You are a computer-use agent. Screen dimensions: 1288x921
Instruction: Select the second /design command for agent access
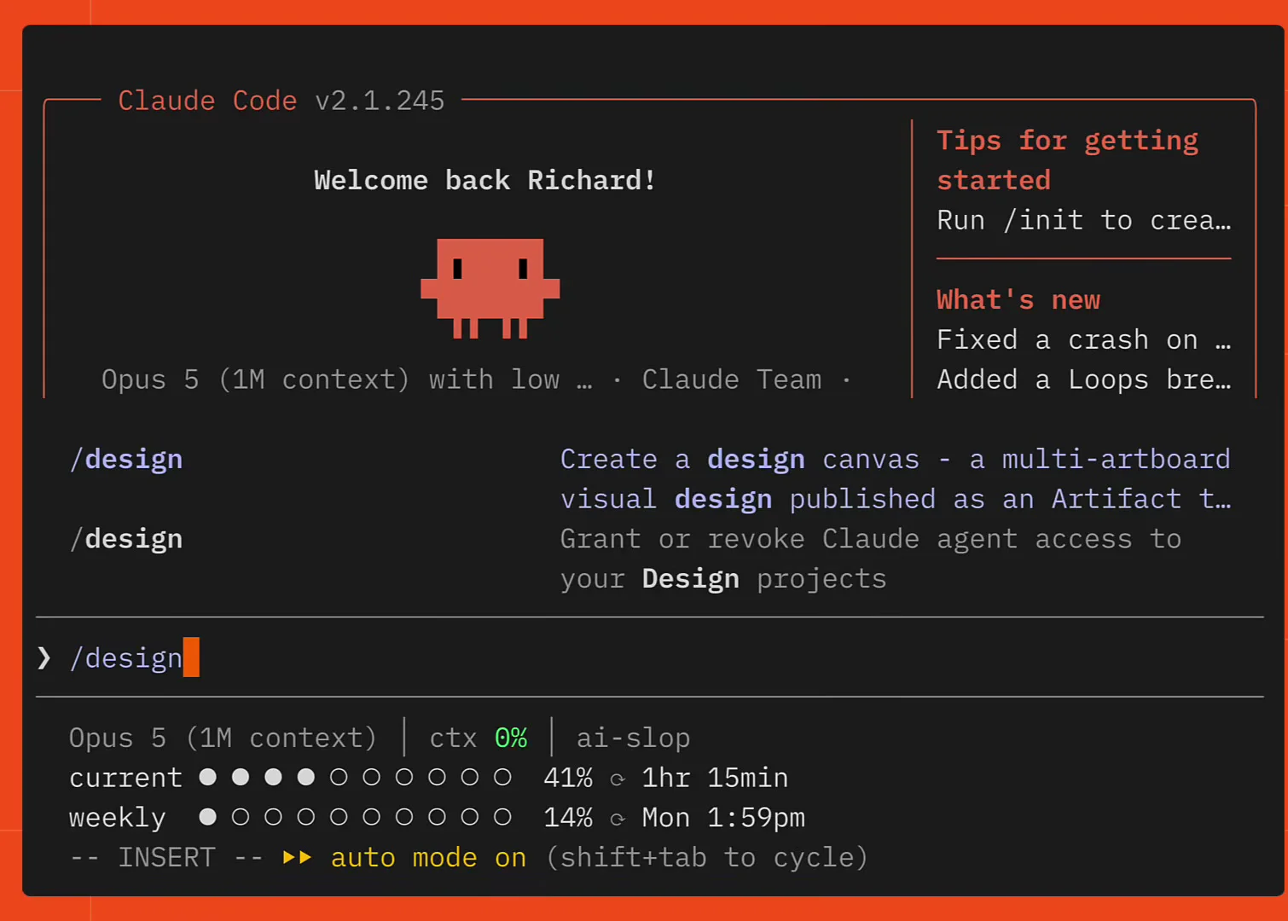coord(126,538)
